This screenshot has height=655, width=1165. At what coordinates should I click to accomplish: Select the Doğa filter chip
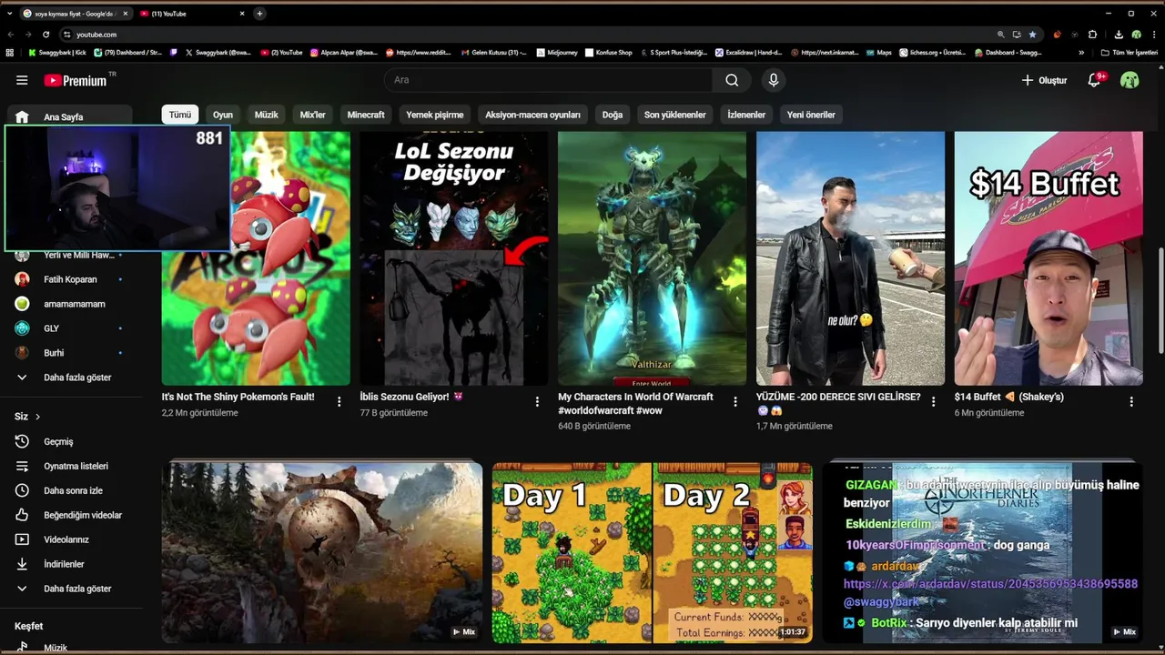tap(613, 115)
